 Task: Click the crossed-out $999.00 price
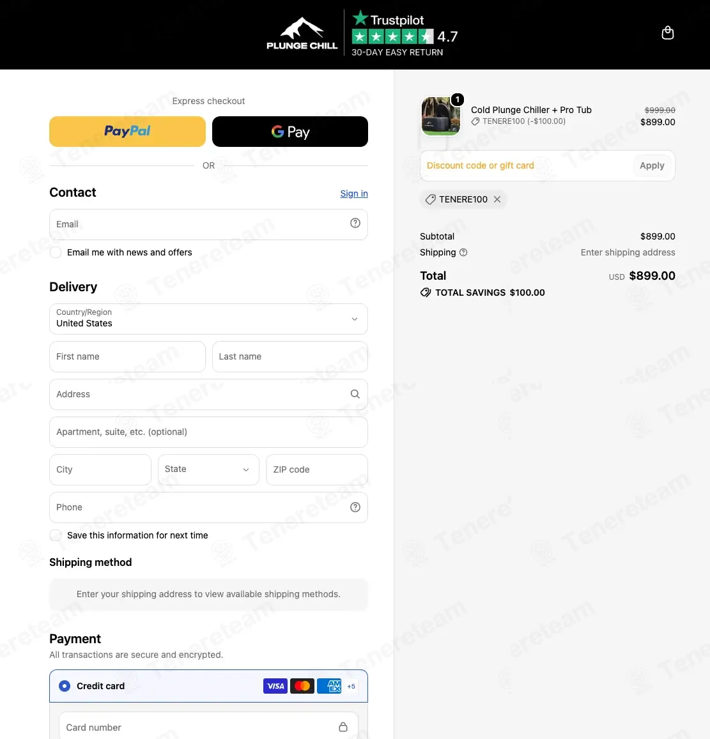click(x=660, y=110)
